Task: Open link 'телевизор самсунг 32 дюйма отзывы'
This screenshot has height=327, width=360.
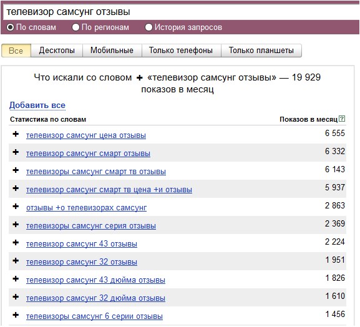Action: tap(95, 298)
